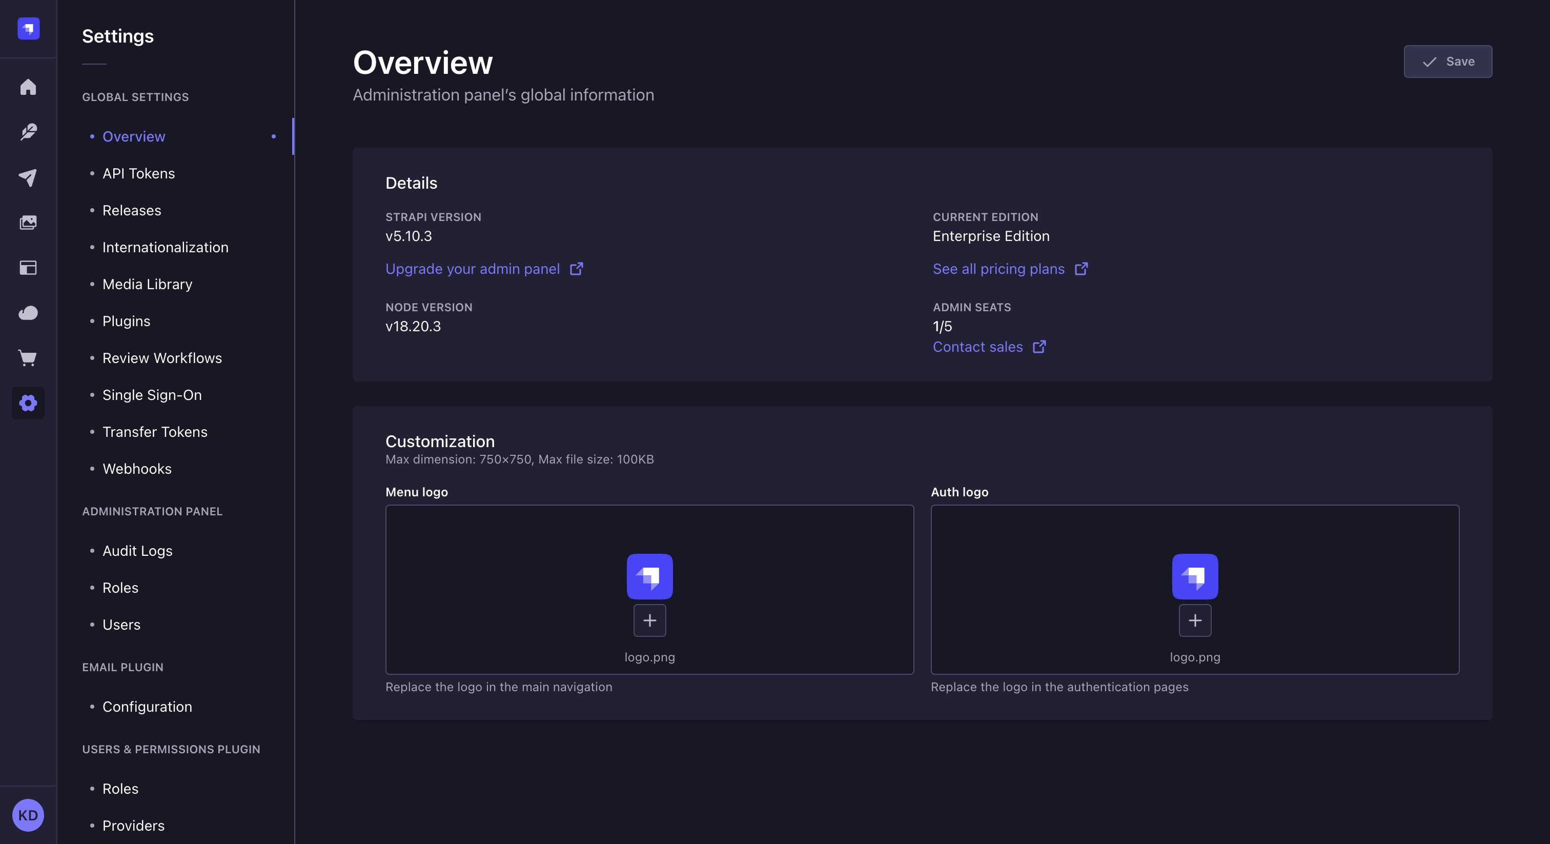
Task: Select the Settings gear icon in the sidebar
Action: tap(28, 403)
